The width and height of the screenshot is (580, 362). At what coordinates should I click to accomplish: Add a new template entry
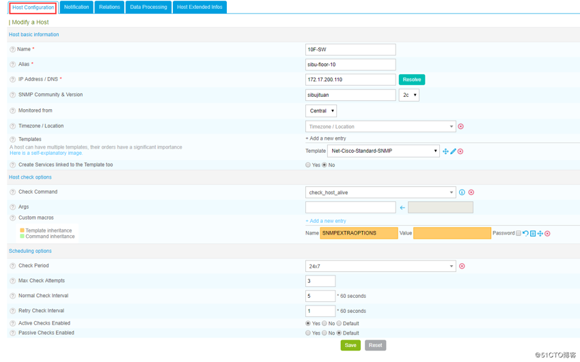click(x=325, y=138)
